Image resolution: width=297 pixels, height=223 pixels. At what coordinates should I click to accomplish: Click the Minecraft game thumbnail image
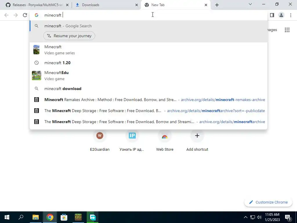[36, 50]
